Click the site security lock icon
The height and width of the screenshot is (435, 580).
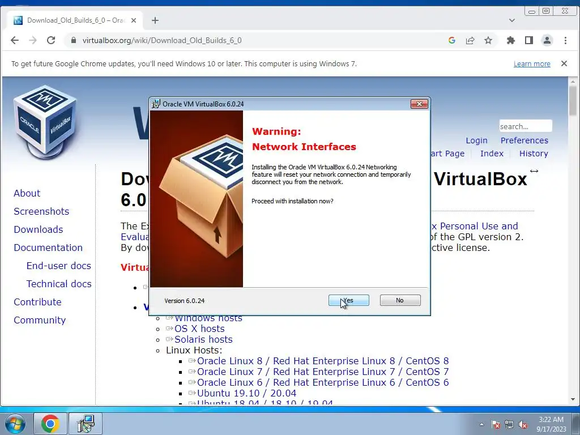point(73,40)
